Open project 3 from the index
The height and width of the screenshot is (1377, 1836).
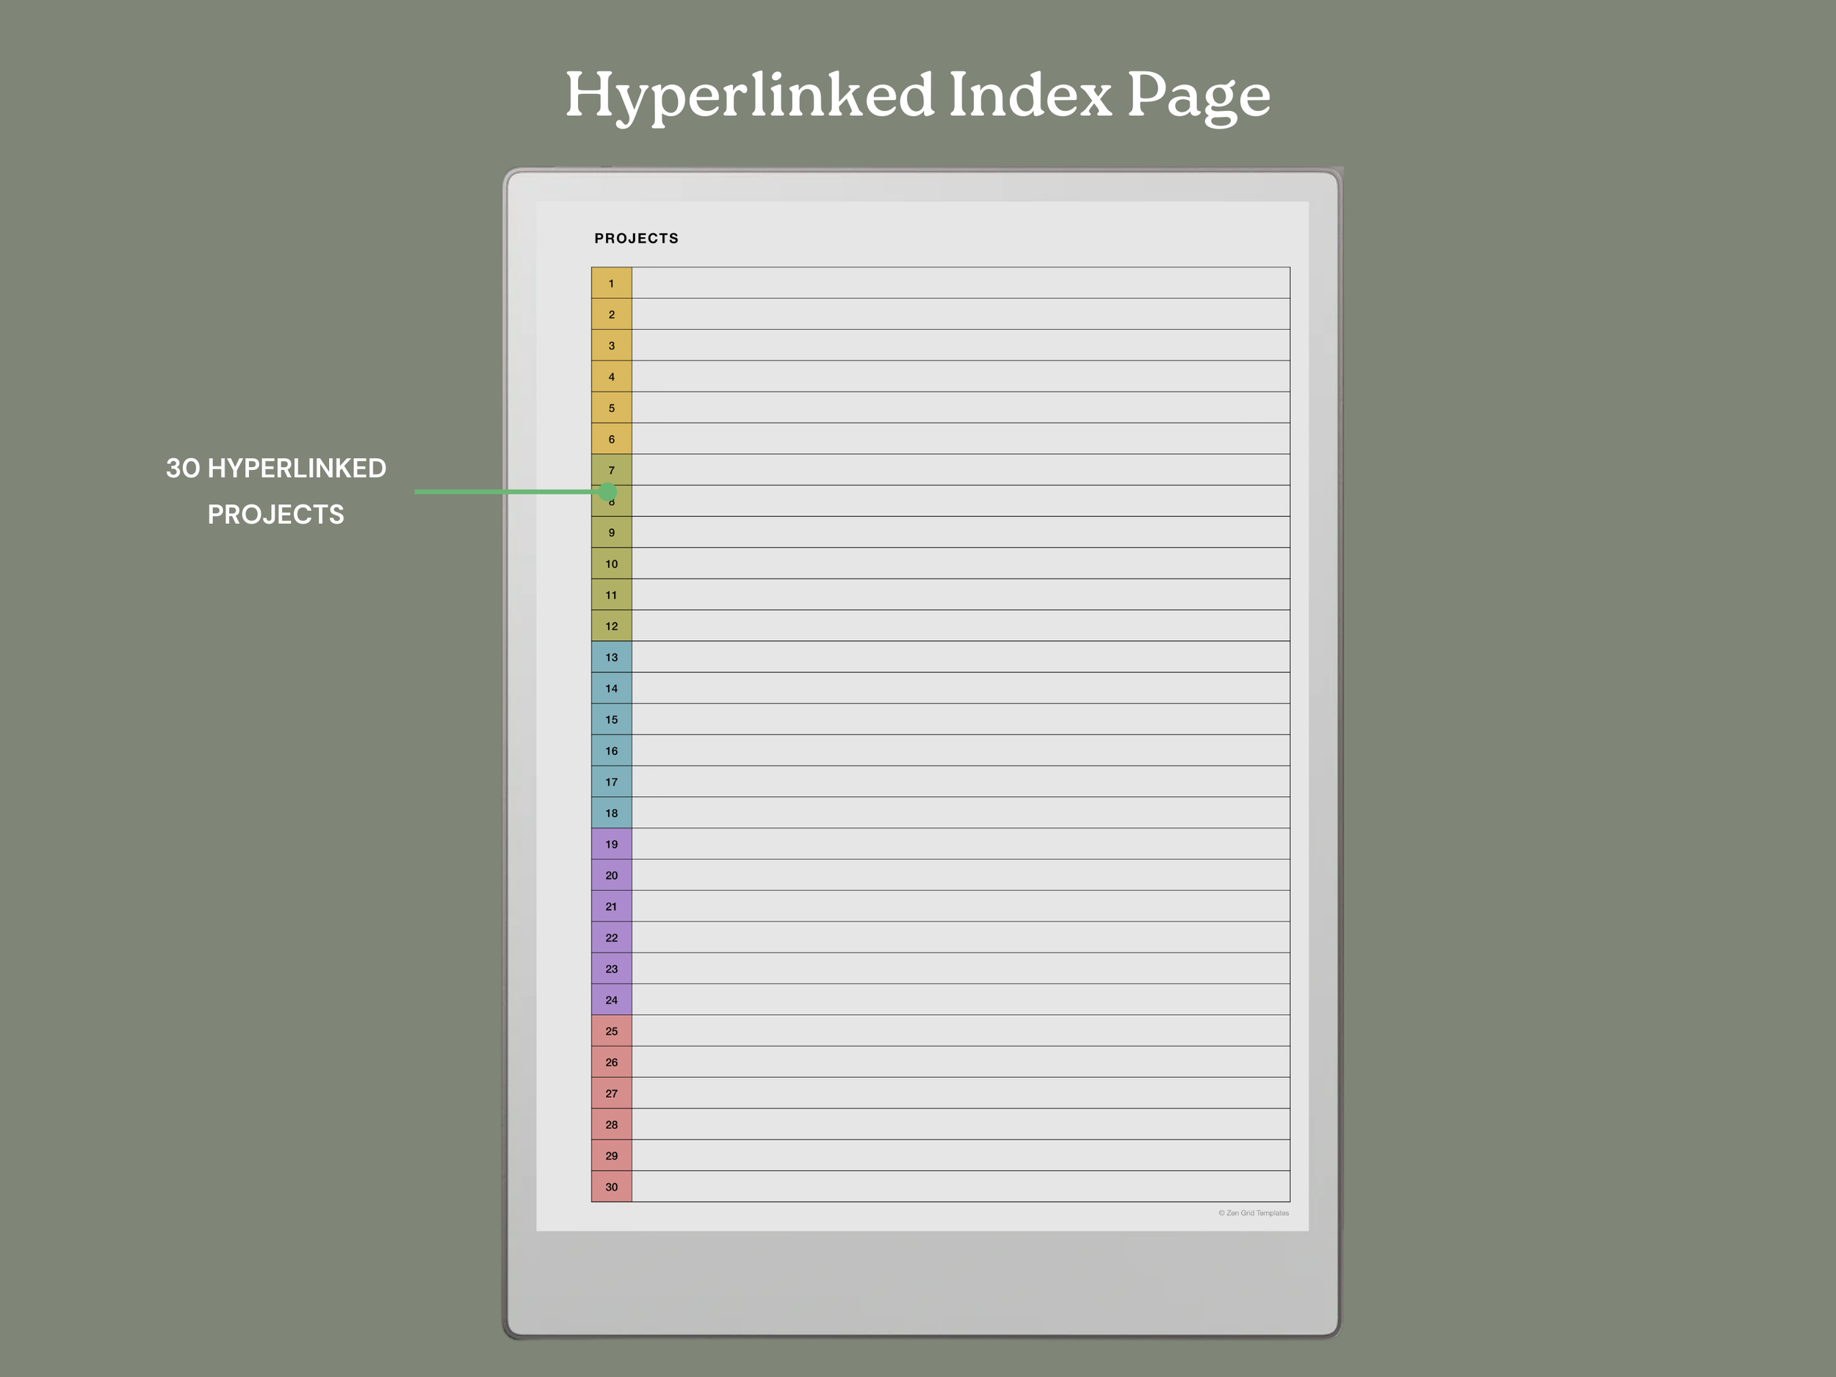(x=612, y=345)
